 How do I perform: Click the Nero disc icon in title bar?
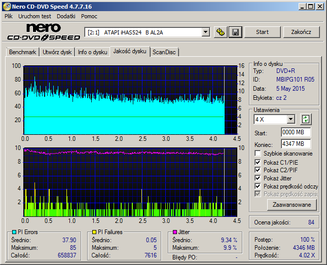7,7
